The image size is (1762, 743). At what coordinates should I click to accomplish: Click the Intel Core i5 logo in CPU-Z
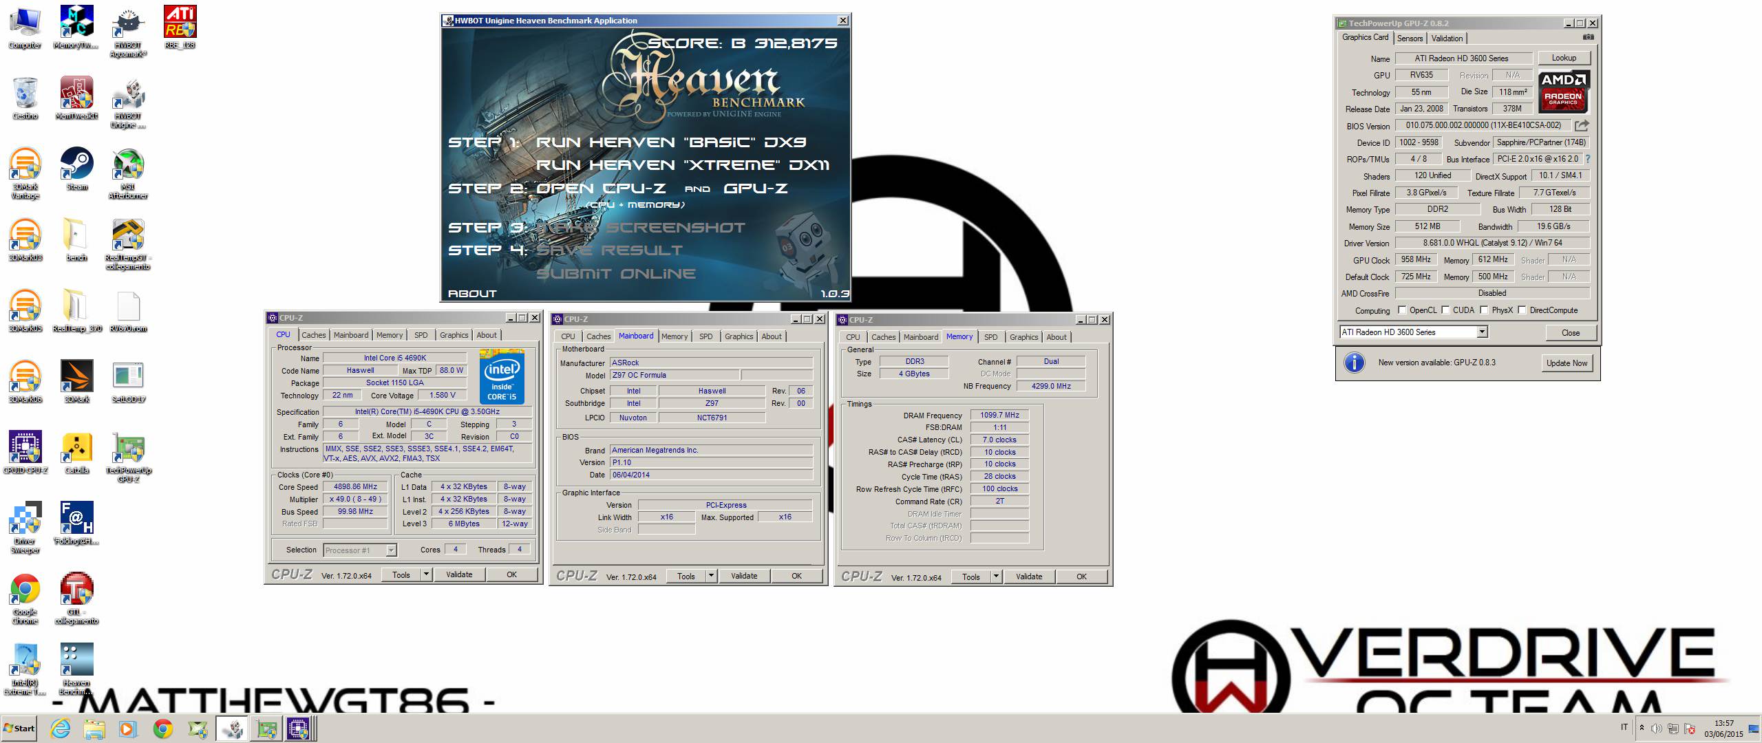[x=502, y=377]
